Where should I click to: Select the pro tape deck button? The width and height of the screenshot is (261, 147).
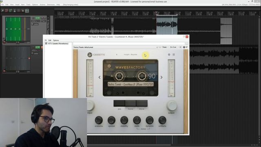coord(119,103)
